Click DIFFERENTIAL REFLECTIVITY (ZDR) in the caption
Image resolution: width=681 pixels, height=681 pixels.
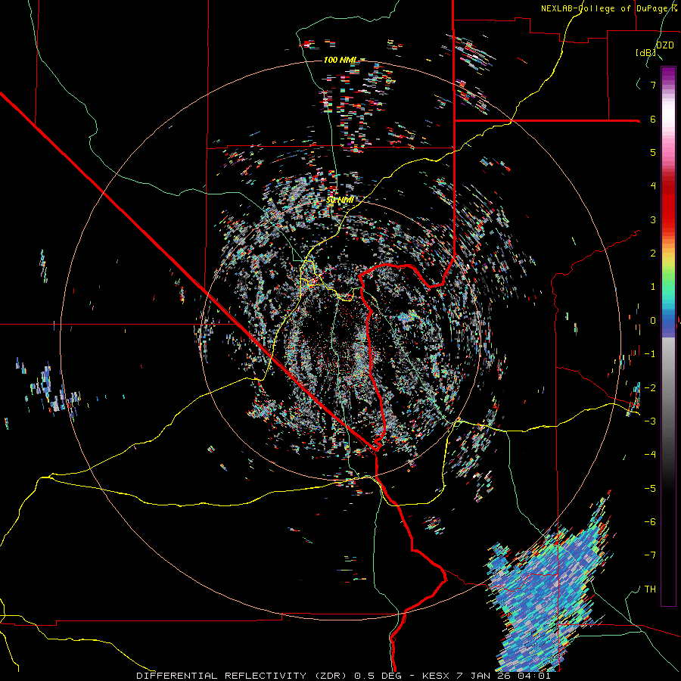(243, 676)
